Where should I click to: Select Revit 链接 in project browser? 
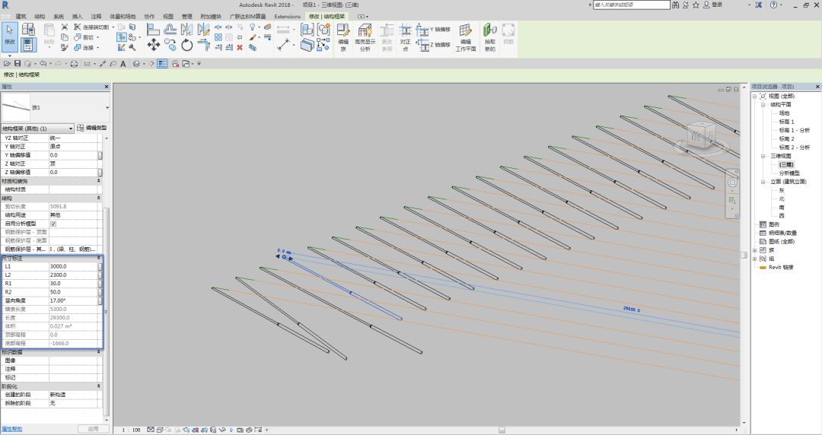click(x=781, y=267)
